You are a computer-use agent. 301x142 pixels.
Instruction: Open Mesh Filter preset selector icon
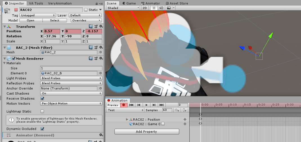(96, 47)
